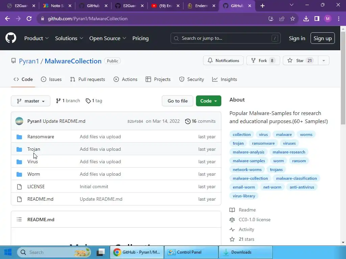Click Sign in link

[x=297, y=38]
